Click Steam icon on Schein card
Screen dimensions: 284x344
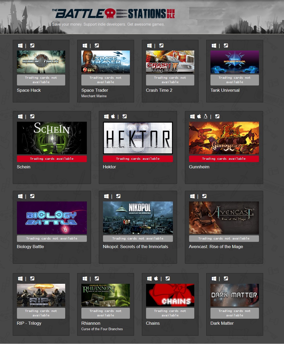tap(32, 116)
